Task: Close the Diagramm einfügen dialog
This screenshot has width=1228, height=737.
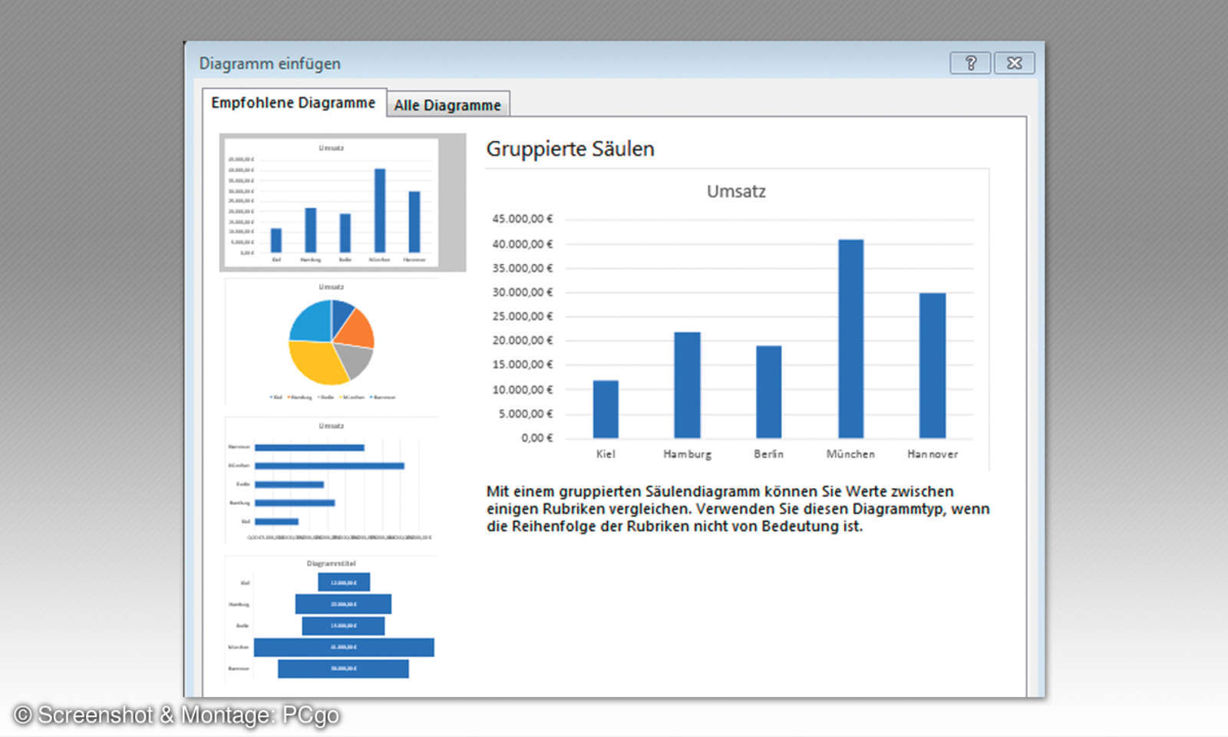Action: (x=1014, y=63)
